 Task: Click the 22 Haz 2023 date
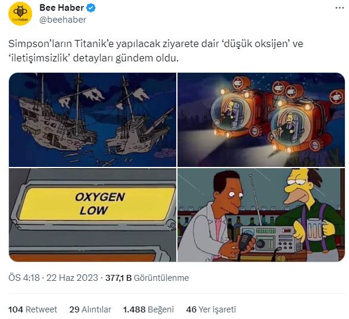click(72, 278)
